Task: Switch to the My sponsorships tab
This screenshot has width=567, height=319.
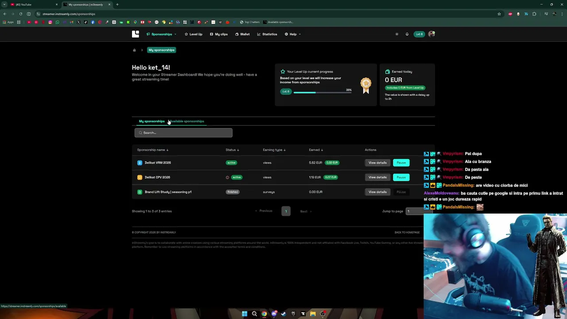Action: [151, 121]
